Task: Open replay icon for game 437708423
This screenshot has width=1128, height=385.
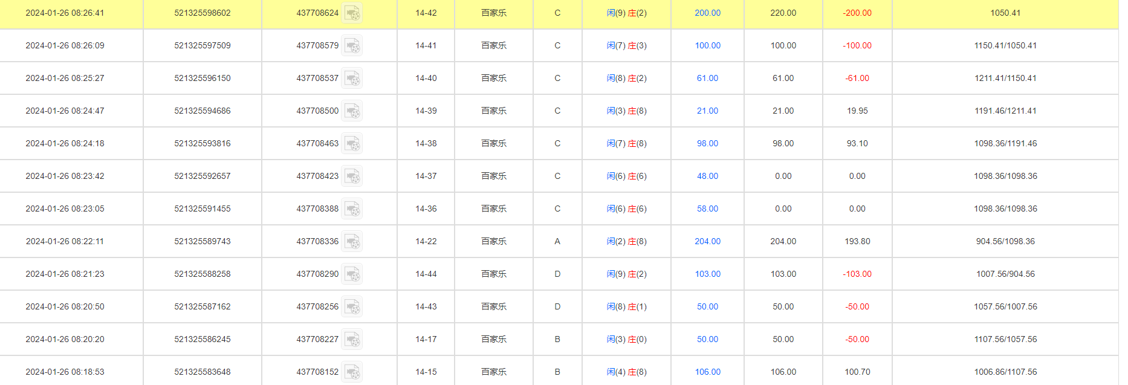Action: (x=352, y=176)
